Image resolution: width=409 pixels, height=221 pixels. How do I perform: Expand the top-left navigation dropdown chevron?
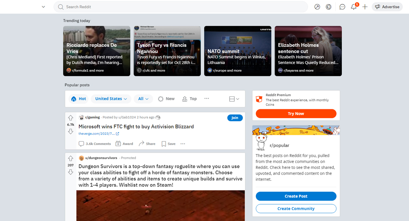tap(43, 7)
